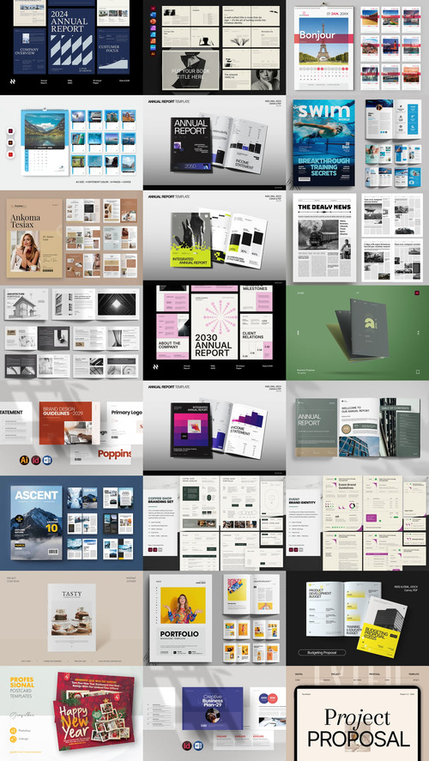Open the Swim World magazine template
Screen dimensions: 429x761
pos(358,142)
